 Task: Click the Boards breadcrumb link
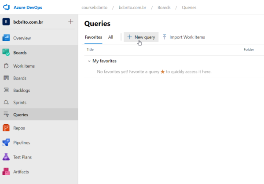point(164,7)
